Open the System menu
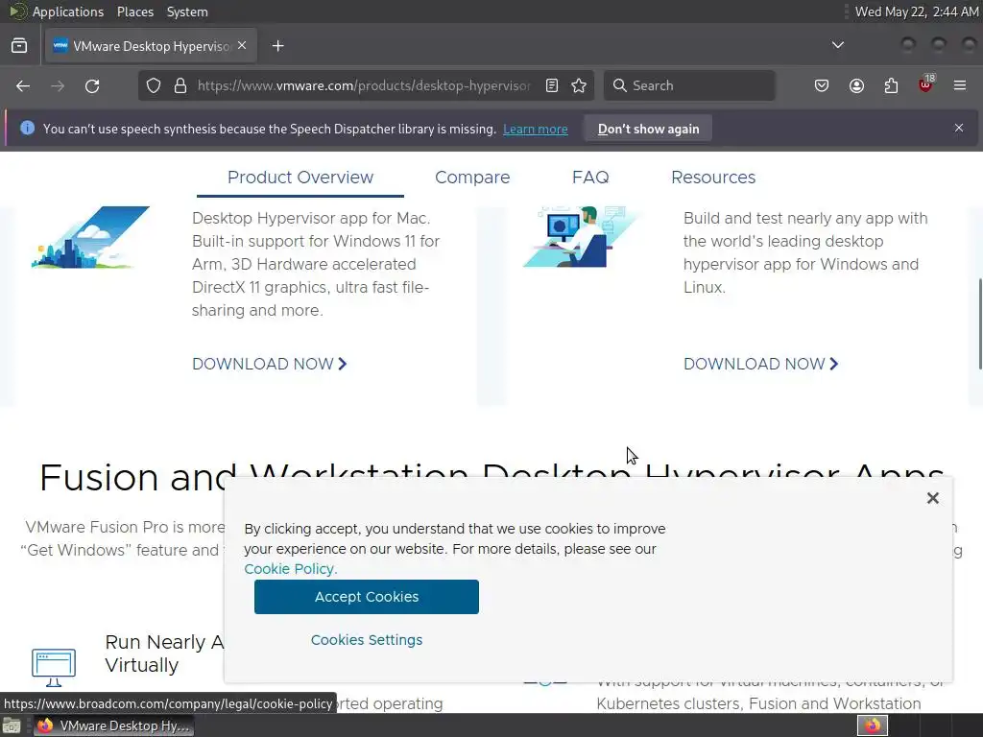 tap(187, 12)
